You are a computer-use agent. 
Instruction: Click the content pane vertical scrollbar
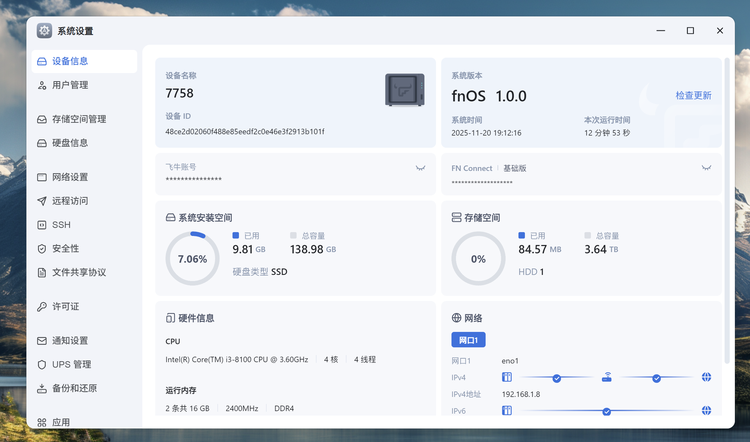pyautogui.click(x=726, y=209)
